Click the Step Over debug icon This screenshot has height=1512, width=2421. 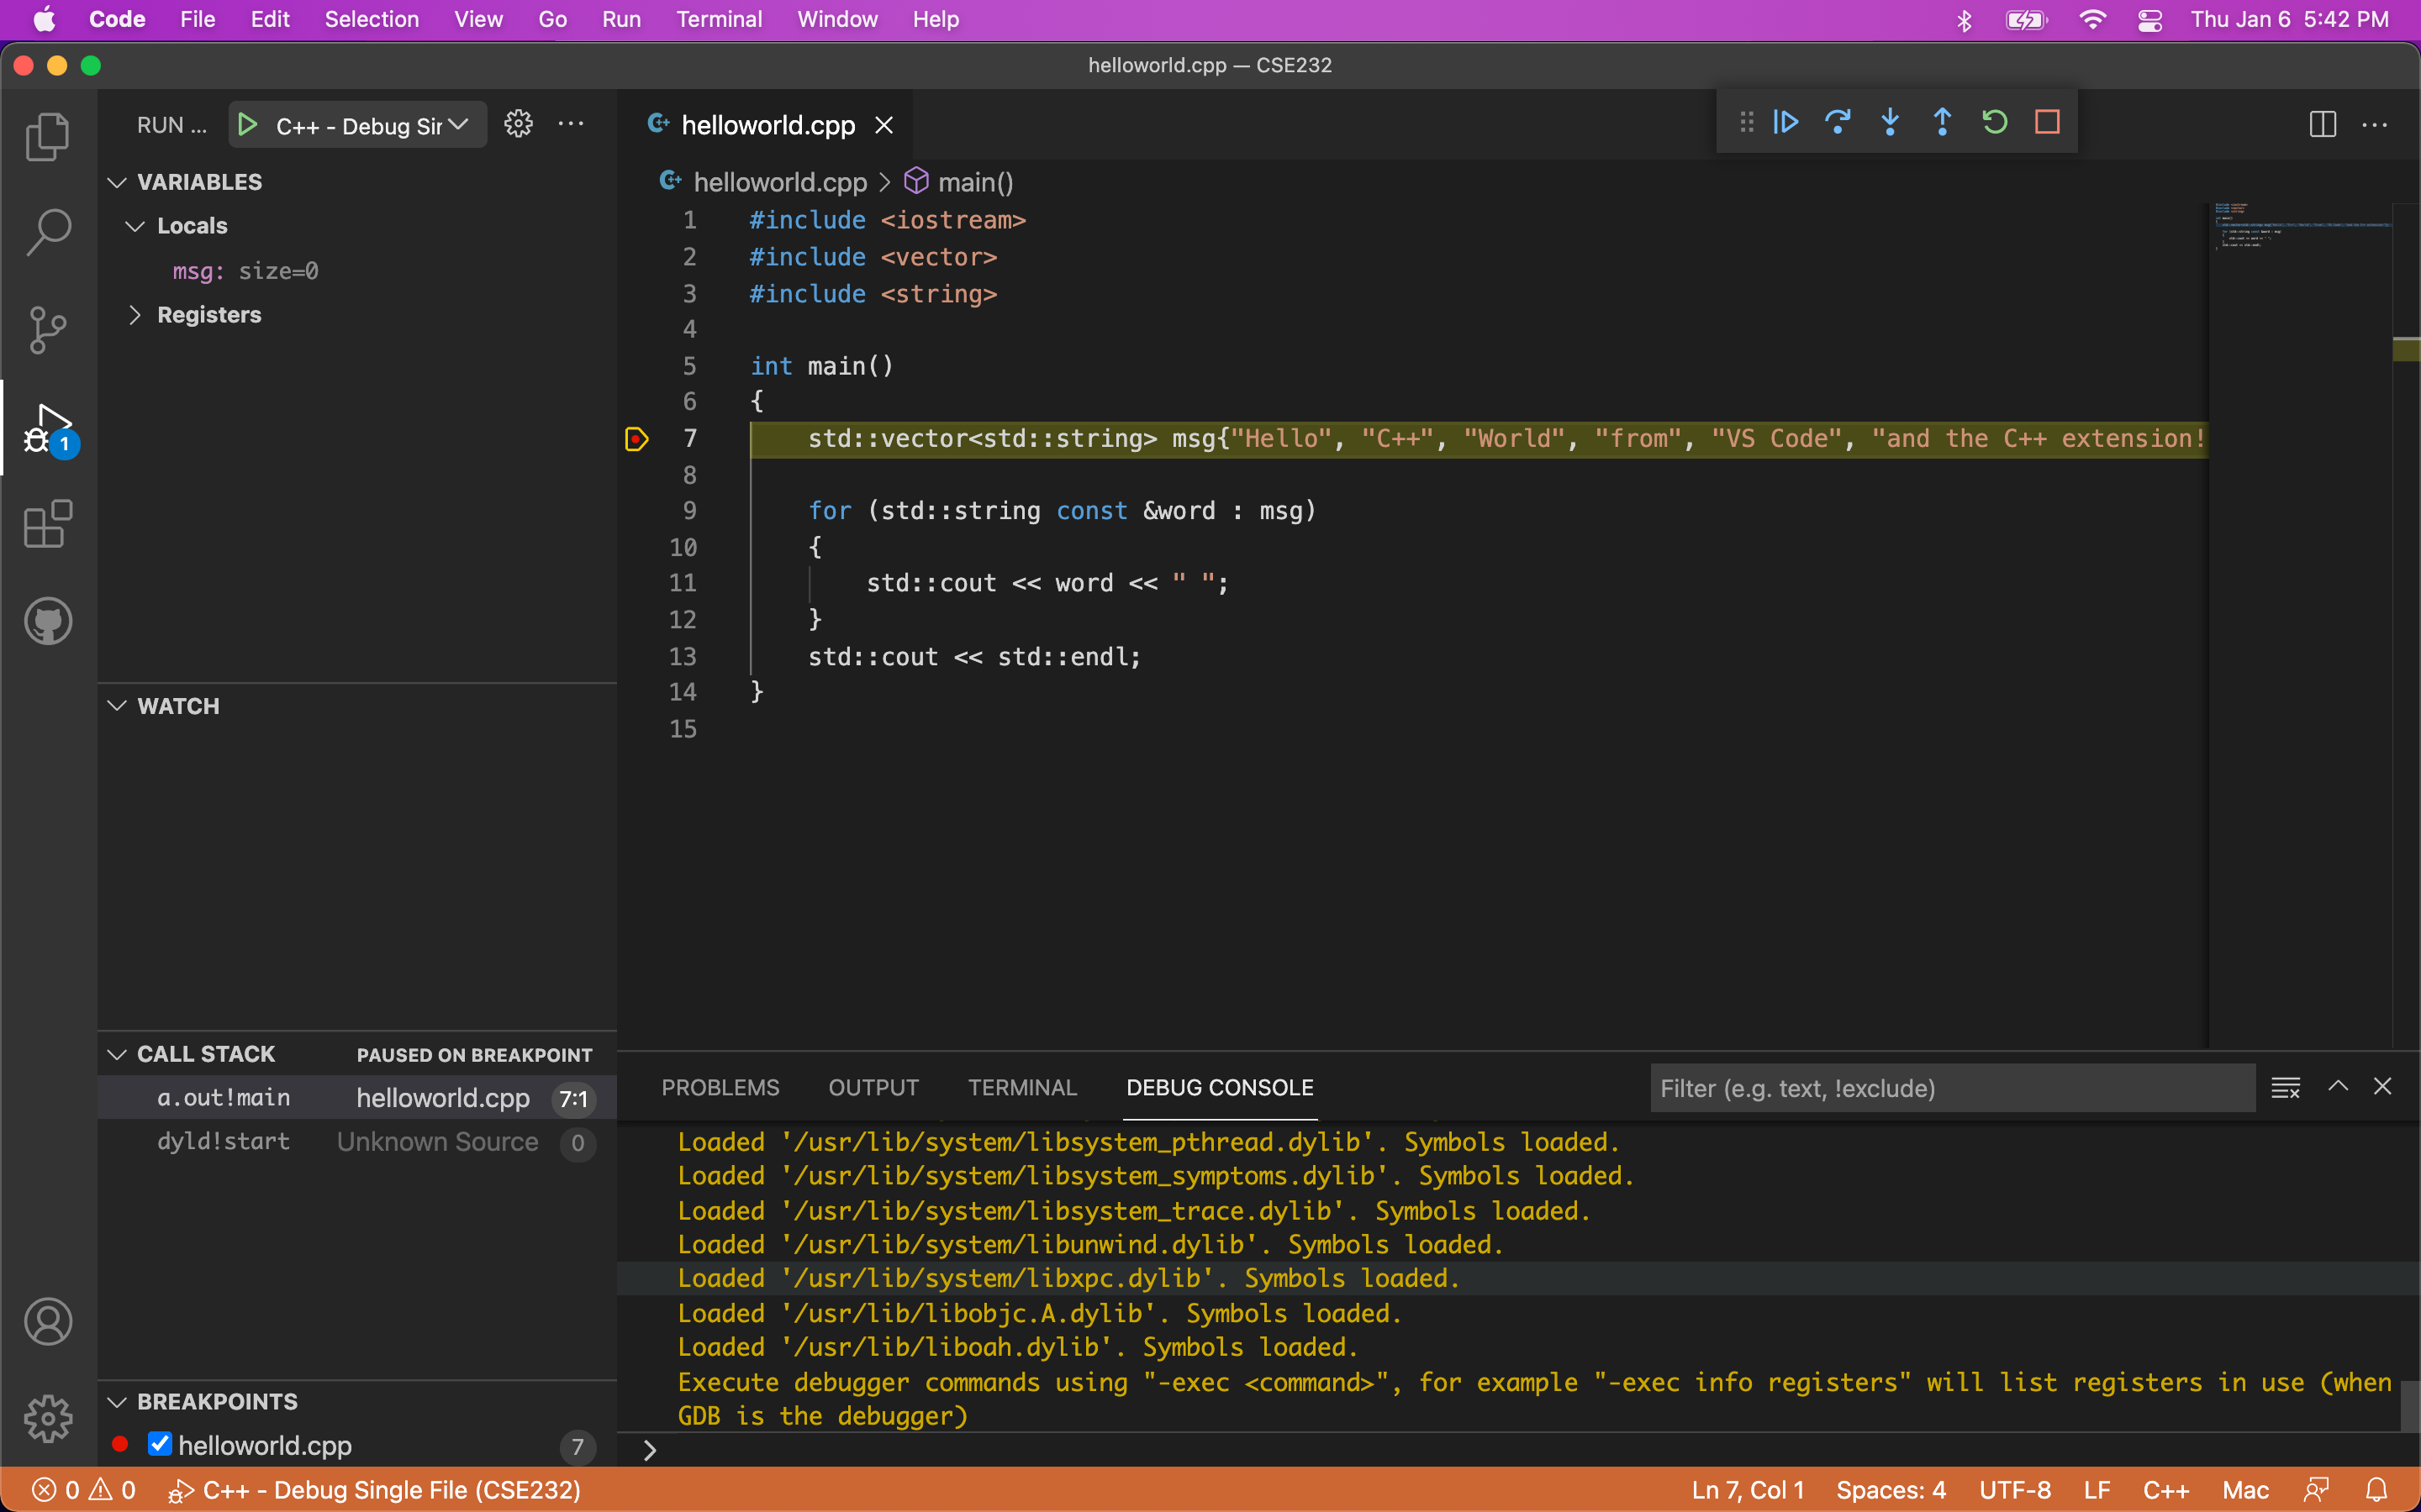pos(1838,122)
